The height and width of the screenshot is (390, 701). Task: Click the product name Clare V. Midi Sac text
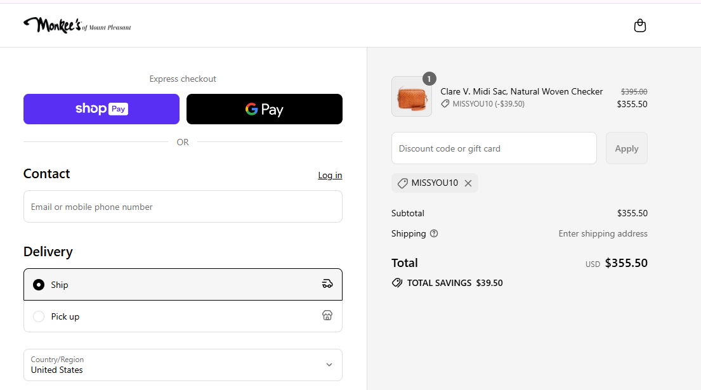click(x=521, y=91)
